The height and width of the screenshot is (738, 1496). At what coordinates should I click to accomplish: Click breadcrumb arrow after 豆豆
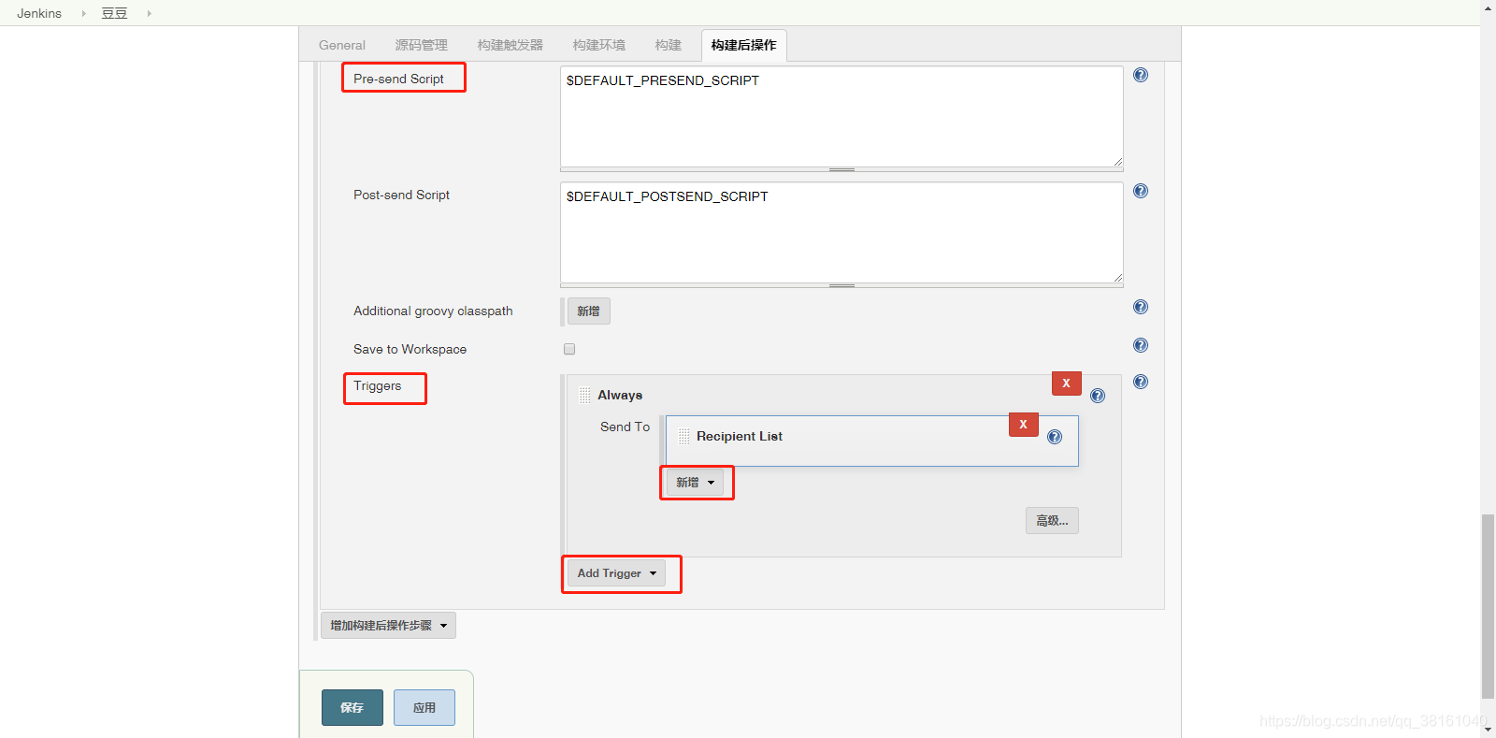pos(149,13)
